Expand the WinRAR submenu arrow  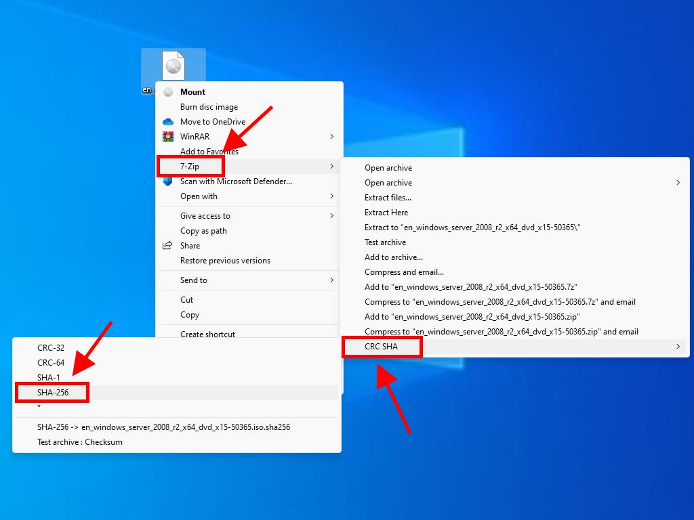coord(331,137)
